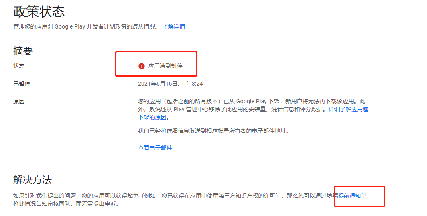The height and width of the screenshot is (216, 427).
Task: Click the 政策状态 page heading
Action: [x=39, y=12]
